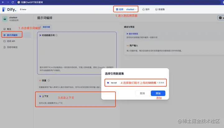Click the 上下文 context section heading
Screen dimensions: 224x128
[45, 96]
